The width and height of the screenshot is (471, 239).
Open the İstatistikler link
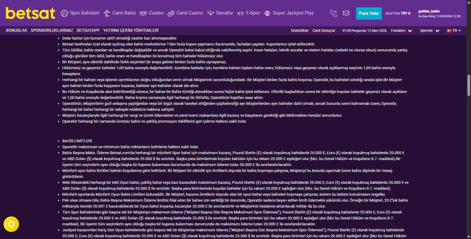300,31
